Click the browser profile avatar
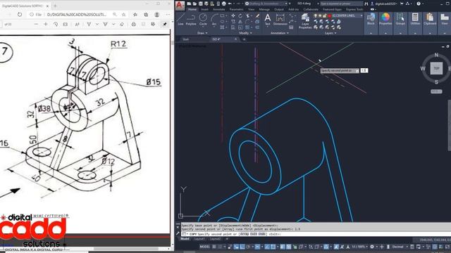The image size is (451, 253). (x=156, y=14)
